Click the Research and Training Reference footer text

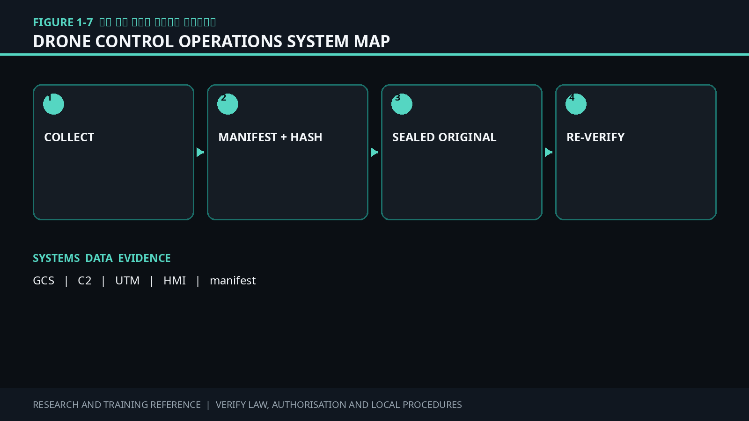point(117,405)
